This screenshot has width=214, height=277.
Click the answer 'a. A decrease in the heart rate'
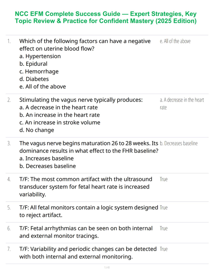(182, 104)
